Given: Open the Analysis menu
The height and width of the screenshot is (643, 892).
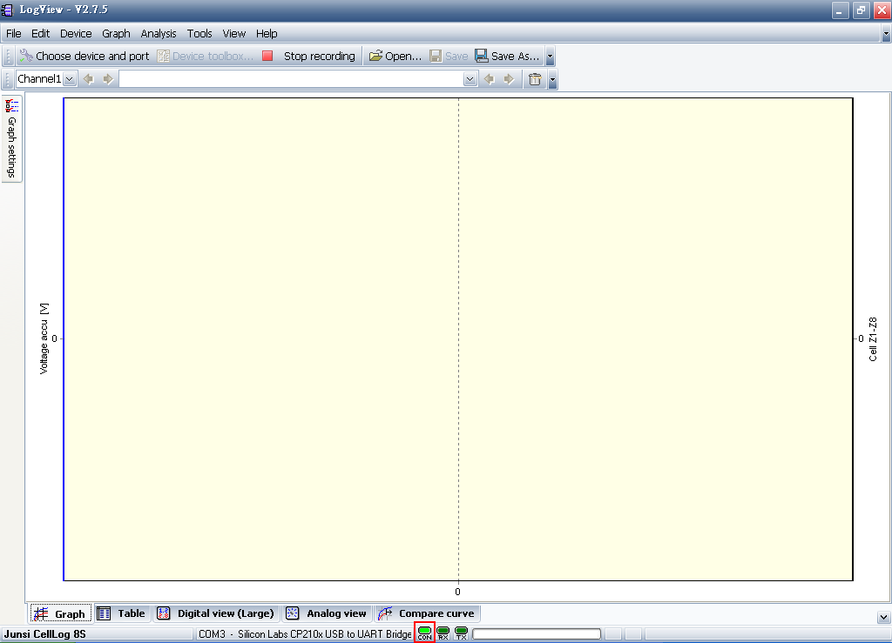Looking at the screenshot, I should point(159,34).
